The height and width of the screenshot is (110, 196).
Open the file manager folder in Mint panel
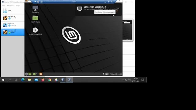[34, 74]
